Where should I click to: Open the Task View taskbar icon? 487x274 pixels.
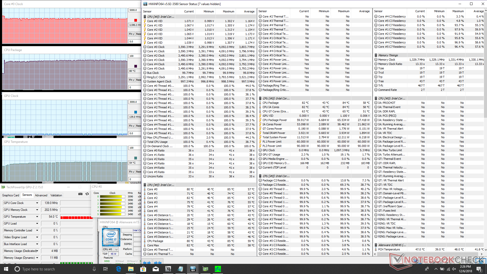pyautogui.click(x=106, y=269)
